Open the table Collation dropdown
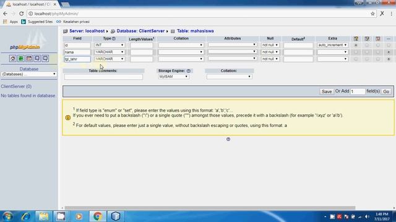 (229, 76)
